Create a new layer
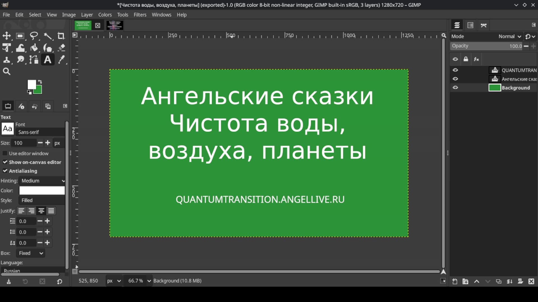The image size is (538, 302). click(455, 281)
